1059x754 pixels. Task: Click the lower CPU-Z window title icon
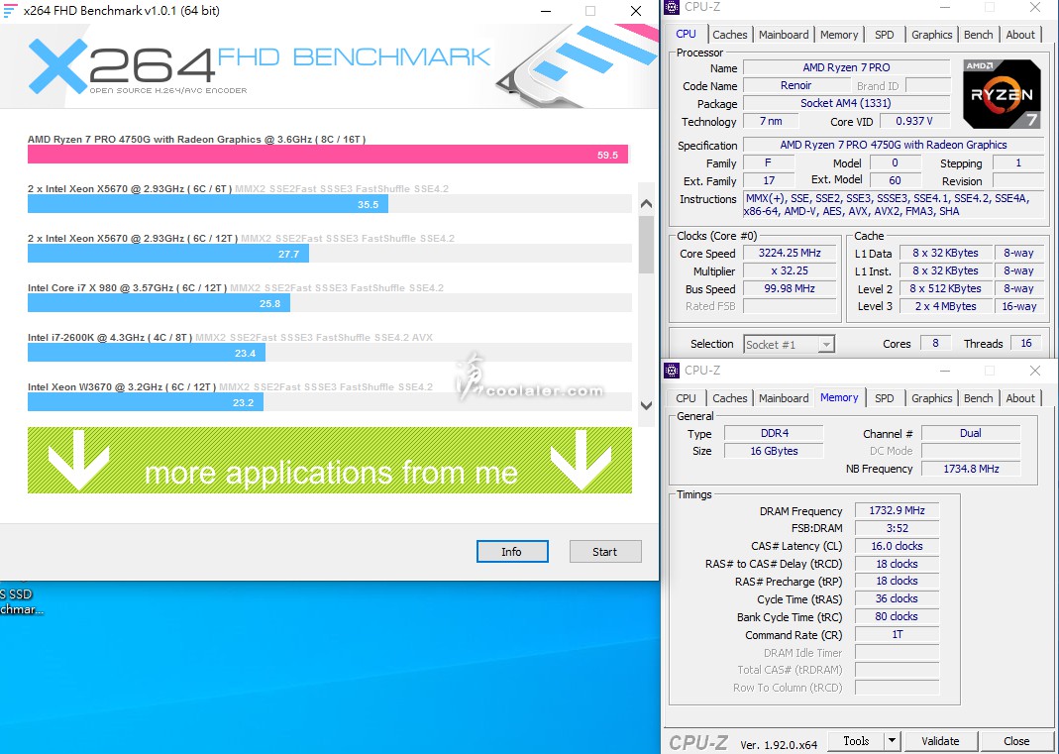point(672,371)
